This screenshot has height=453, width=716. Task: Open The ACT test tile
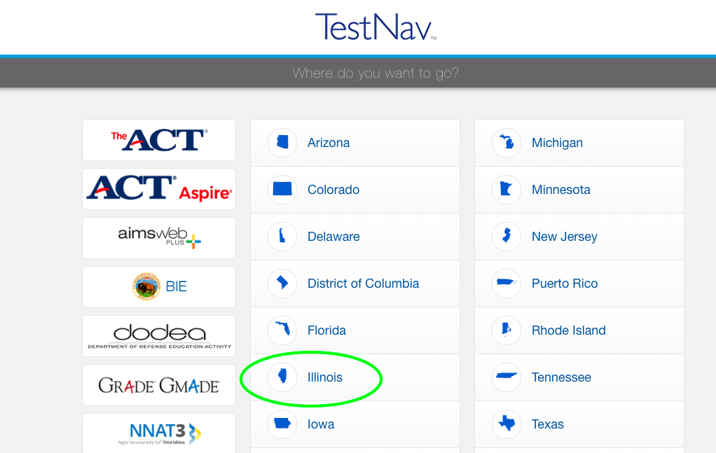coord(159,140)
